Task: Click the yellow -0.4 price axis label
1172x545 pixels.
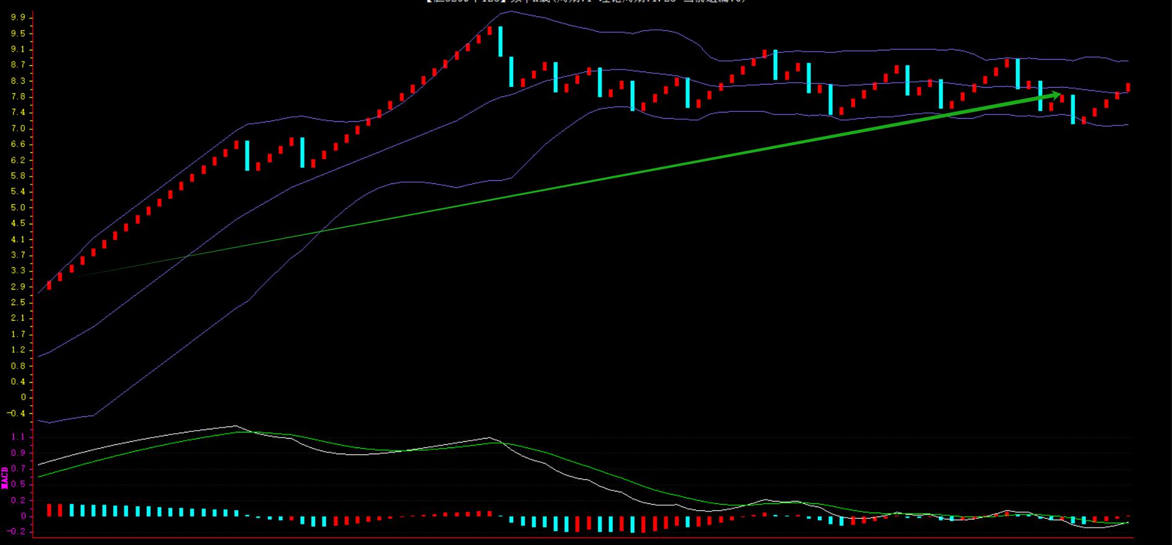Action: tap(18, 413)
